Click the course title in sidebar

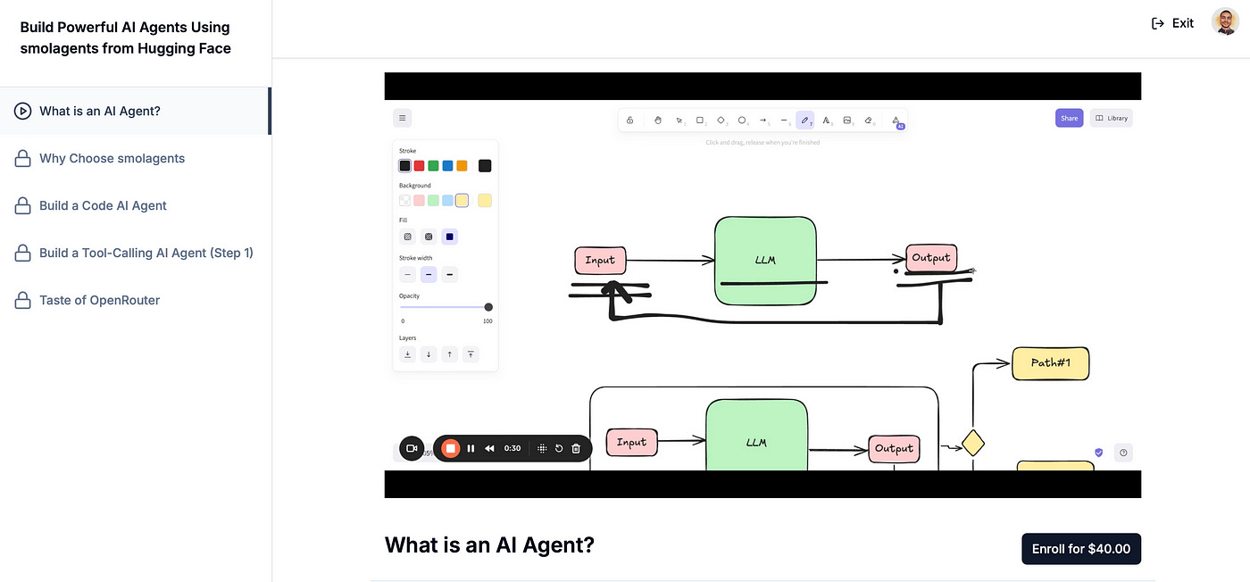pos(126,38)
